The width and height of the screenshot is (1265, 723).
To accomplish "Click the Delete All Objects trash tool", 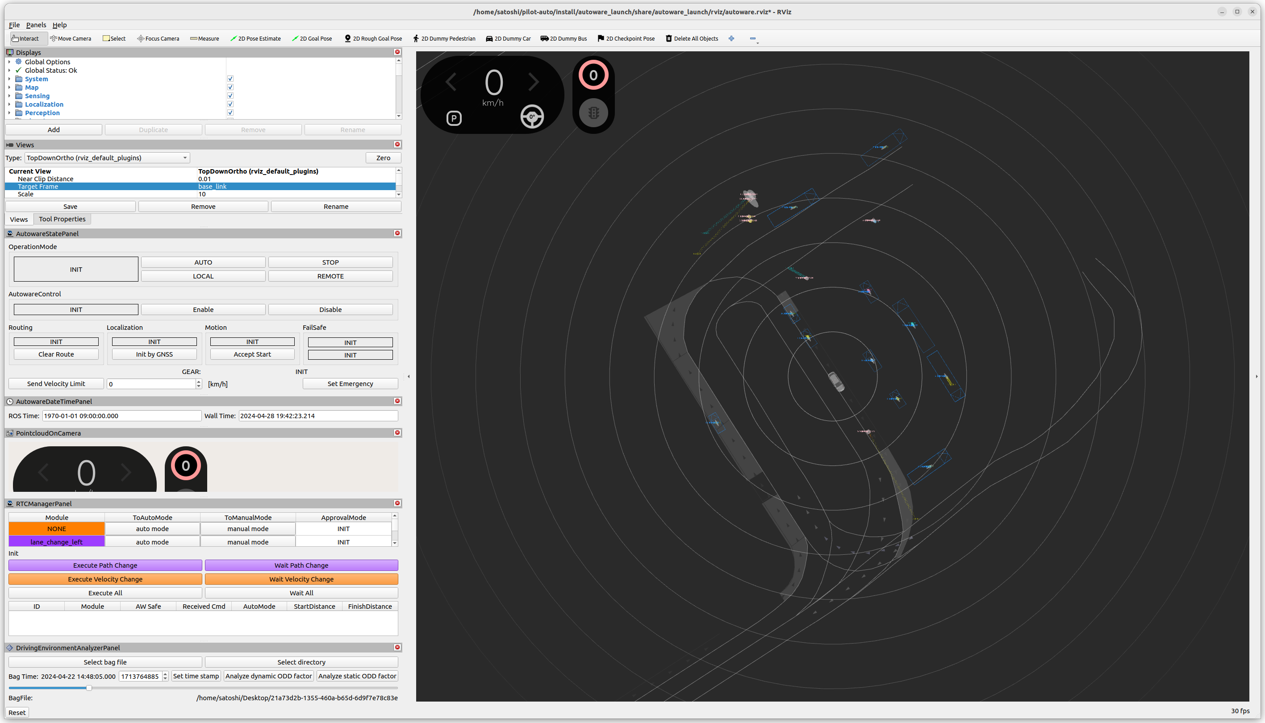I will point(691,38).
